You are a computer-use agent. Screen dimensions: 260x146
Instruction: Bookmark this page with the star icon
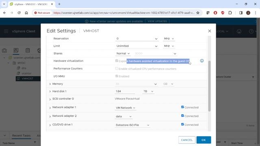pos(198,13)
